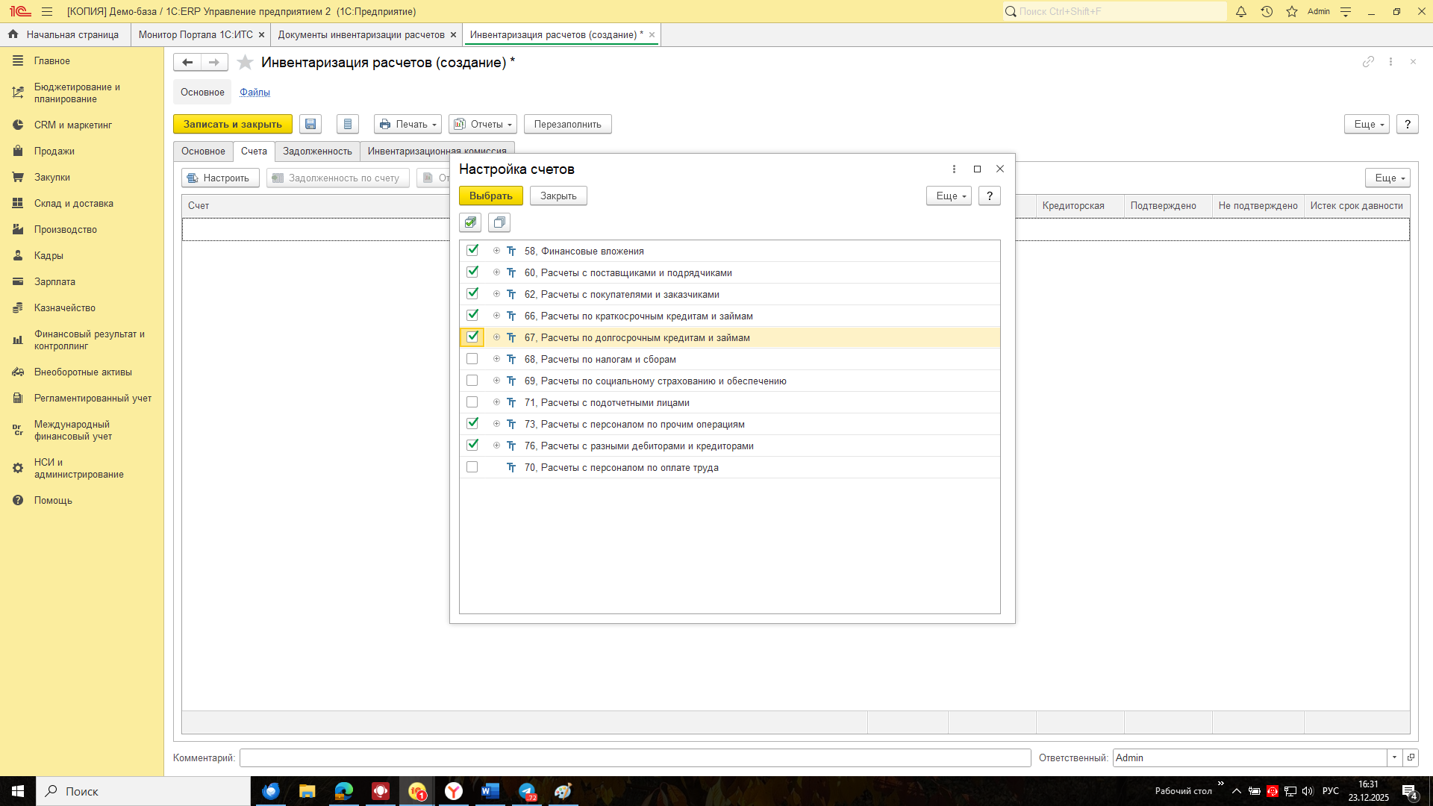The image size is (1433, 806).
Task: Click the uncheck-all icon in the dialog
Action: [499, 222]
